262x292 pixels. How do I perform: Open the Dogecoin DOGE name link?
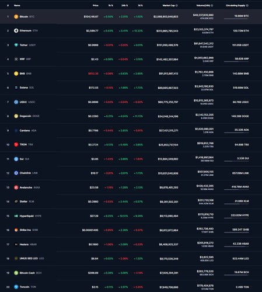29,116
